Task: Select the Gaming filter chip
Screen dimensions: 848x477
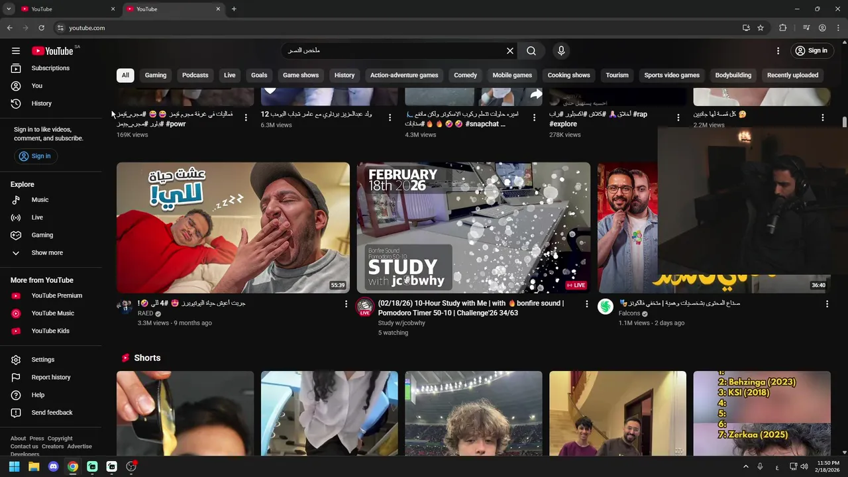Action: coord(156,76)
